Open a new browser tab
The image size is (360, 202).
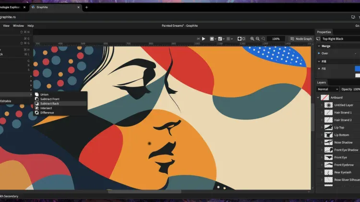coord(86,7)
